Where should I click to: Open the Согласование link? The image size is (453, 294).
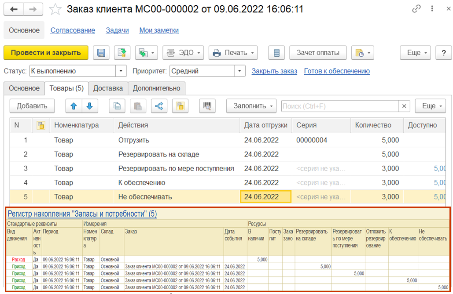point(73,30)
